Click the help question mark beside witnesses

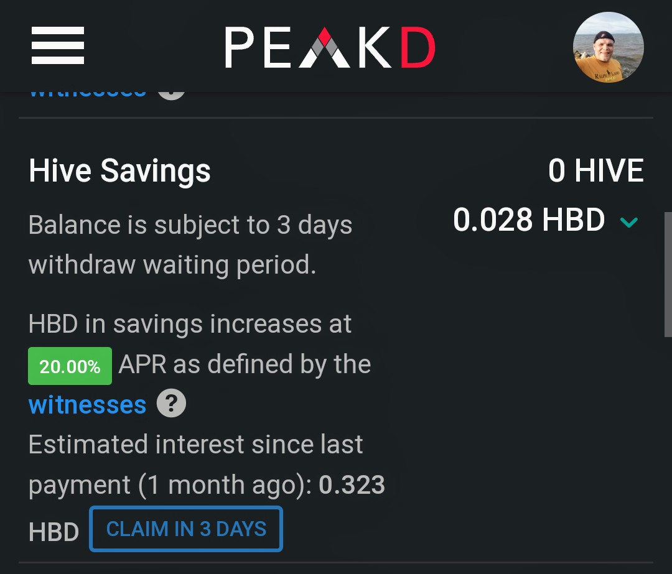click(x=171, y=403)
